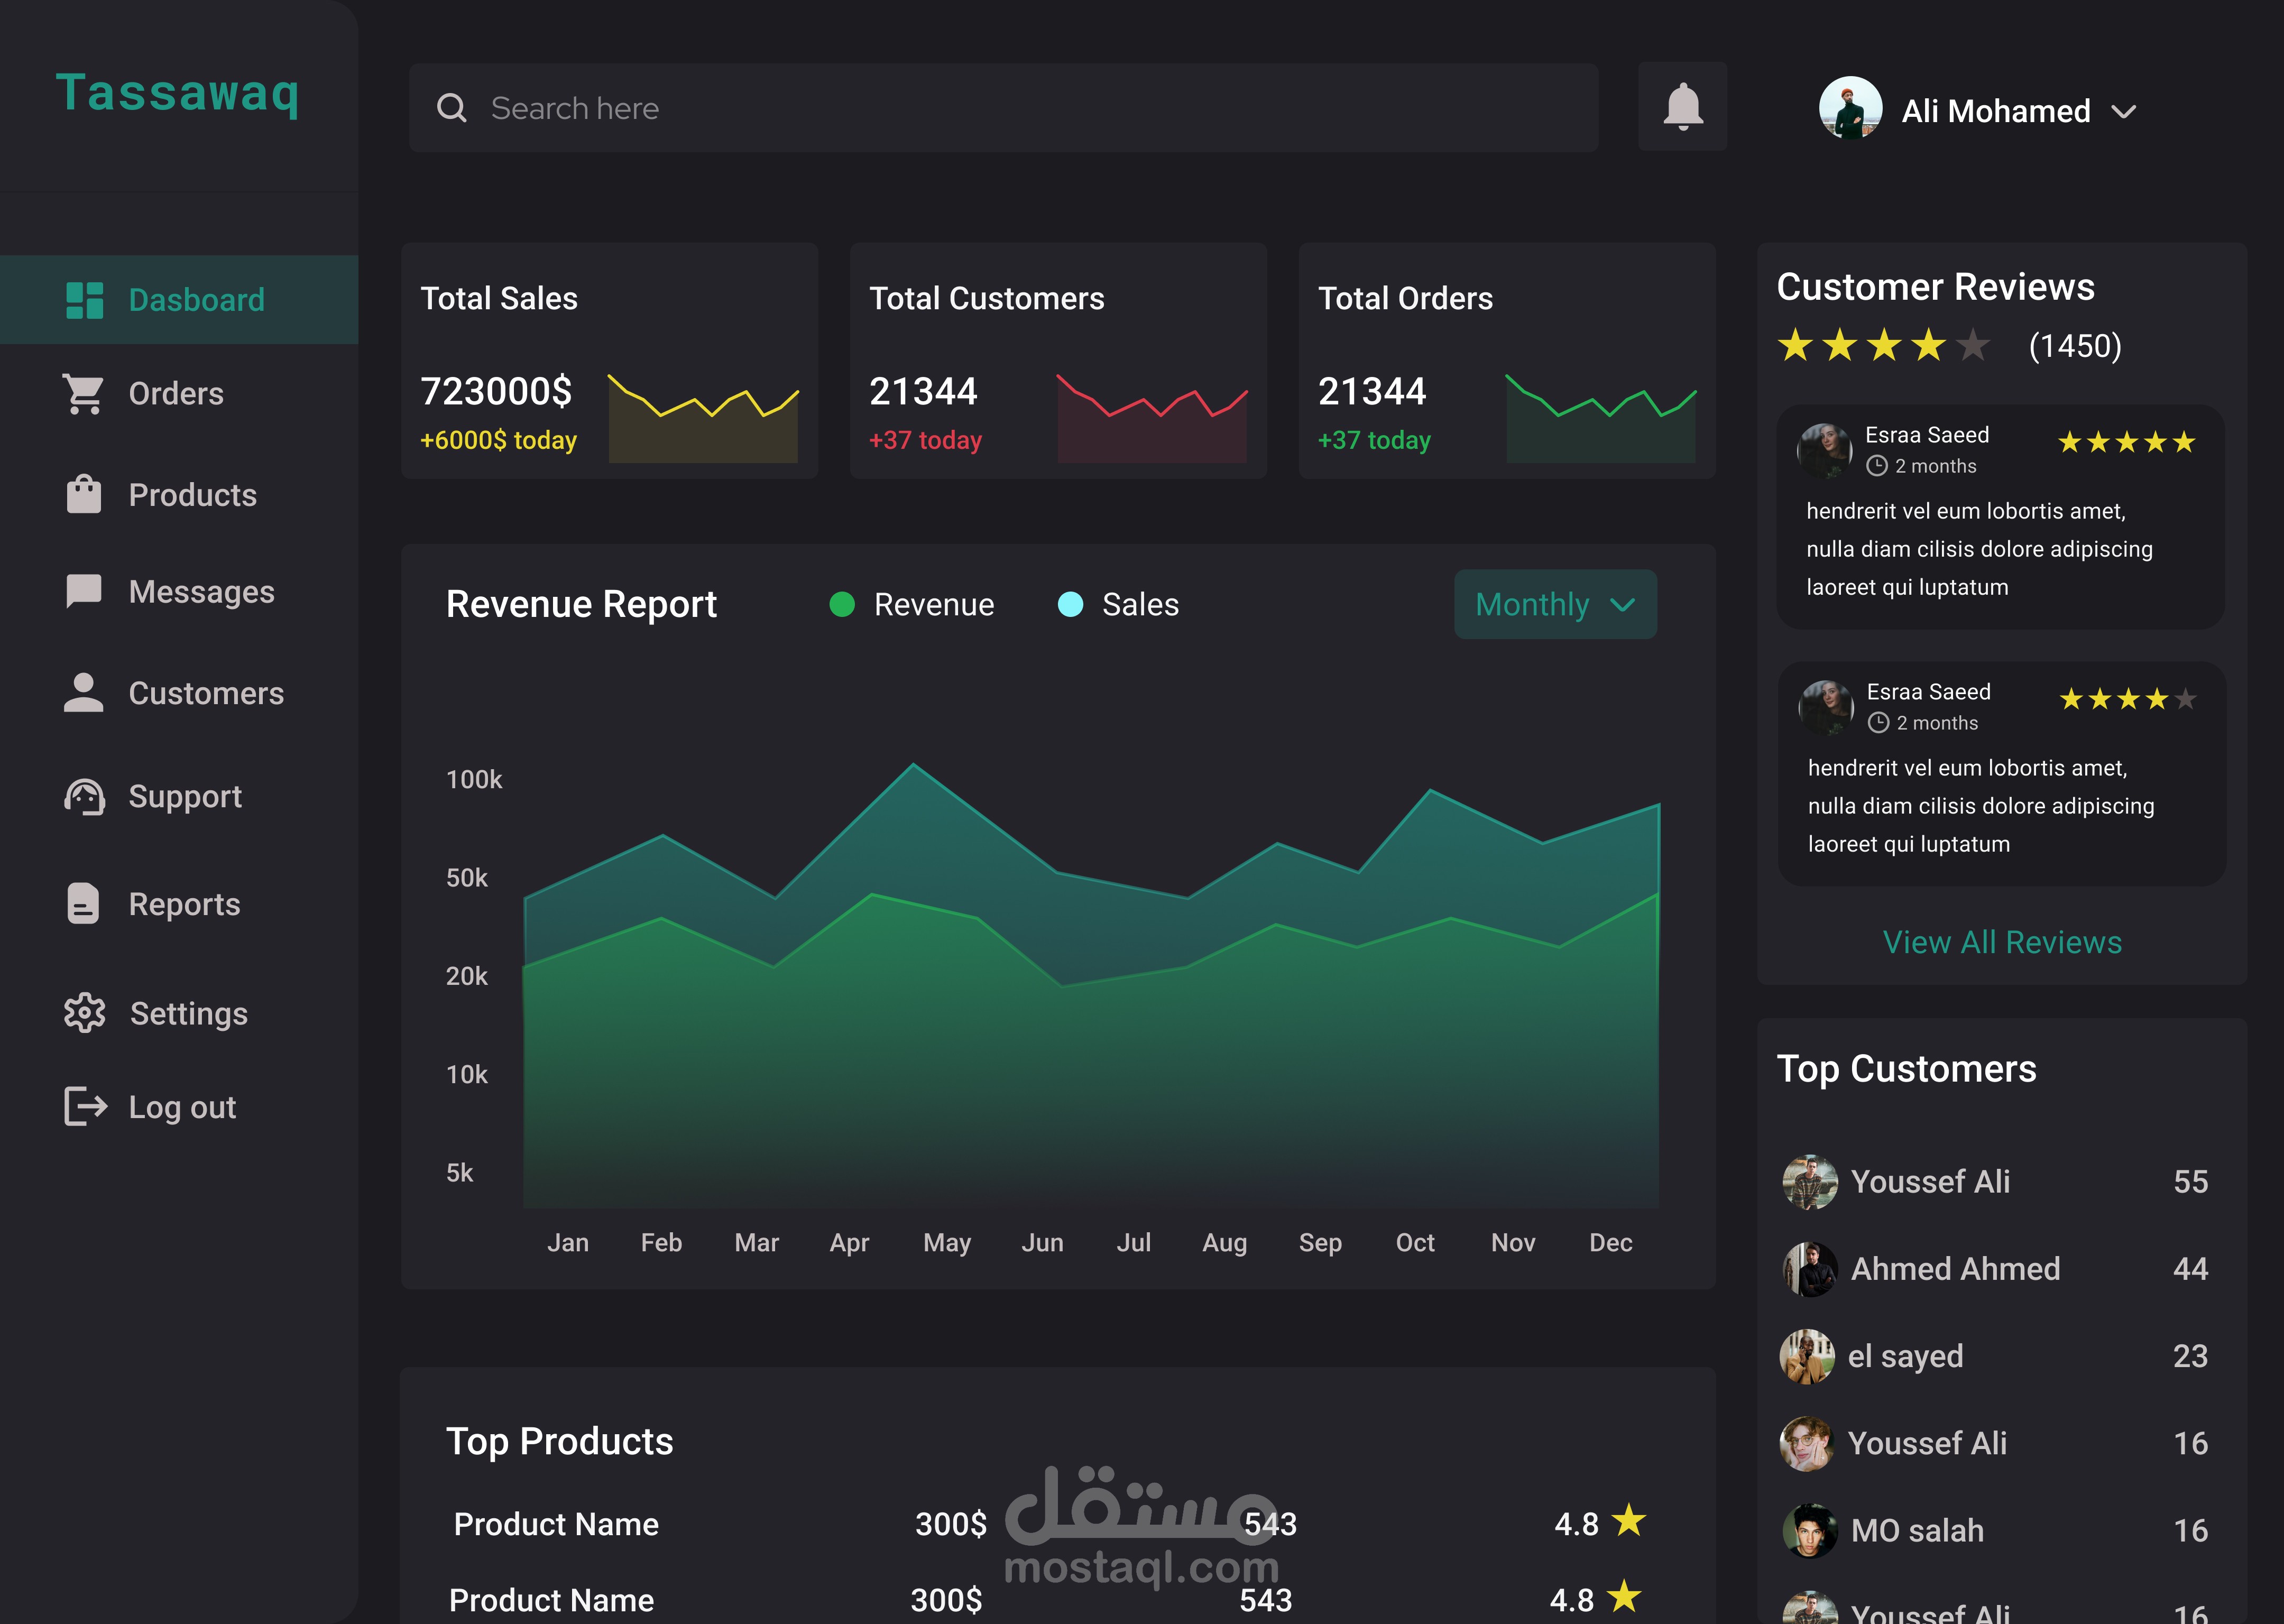Image resolution: width=2284 pixels, height=1624 pixels.
Task: Select top customer el sayed
Action: point(1995,1356)
